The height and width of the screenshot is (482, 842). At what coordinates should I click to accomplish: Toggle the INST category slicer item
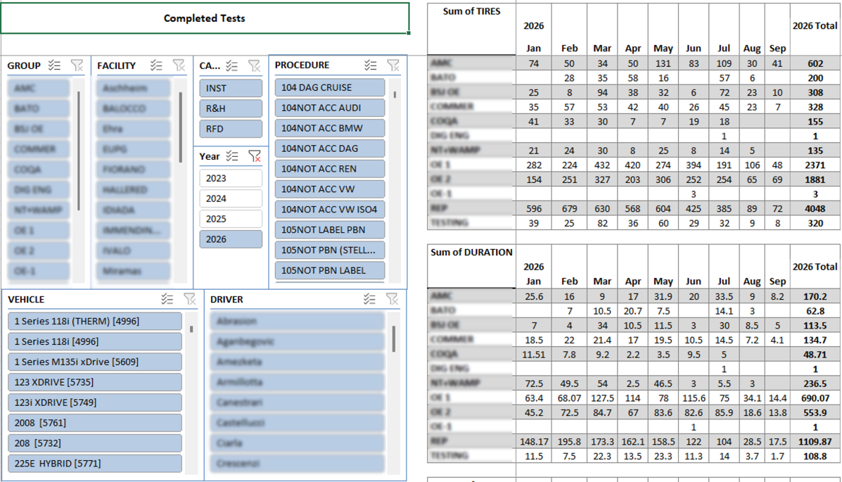pos(231,88)
